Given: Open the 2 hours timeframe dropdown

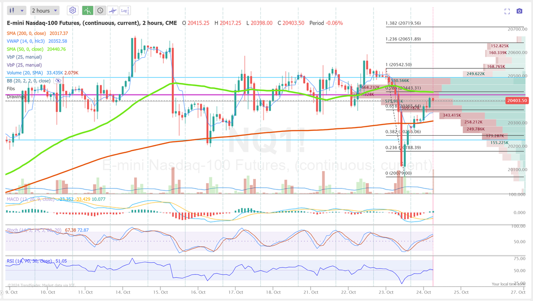Looking at the screenshot, I should pyautogui.click(x=45, y=11).
